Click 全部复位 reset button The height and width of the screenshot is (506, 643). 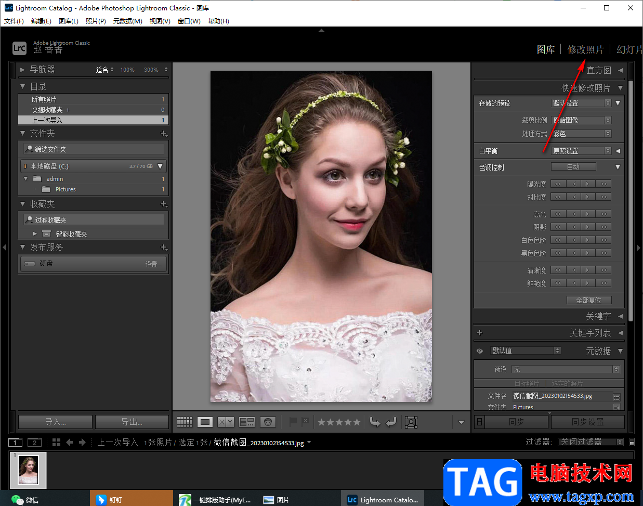click(x=588, y=300)
